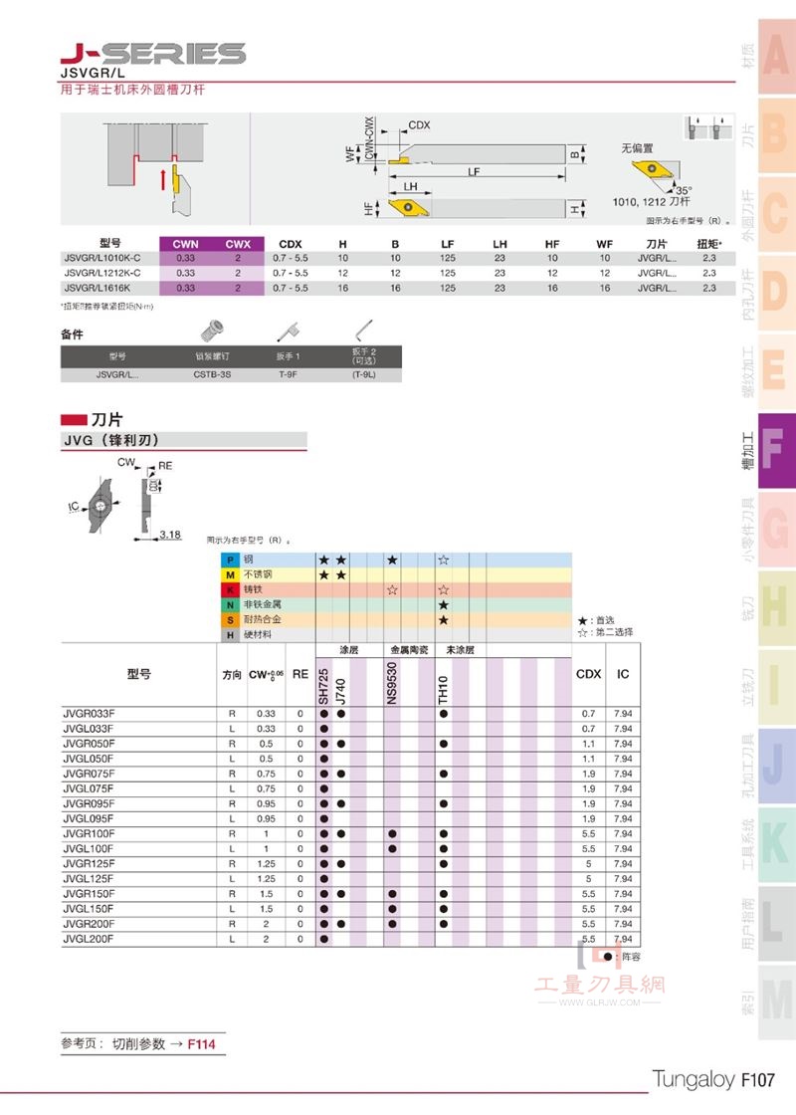Select the JVGR033F insert row

[351, 713]
